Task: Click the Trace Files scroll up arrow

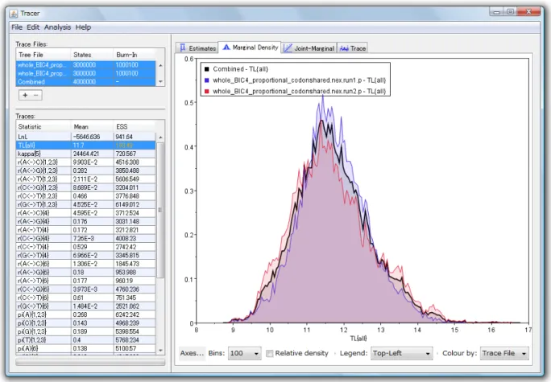Action: 160,65
